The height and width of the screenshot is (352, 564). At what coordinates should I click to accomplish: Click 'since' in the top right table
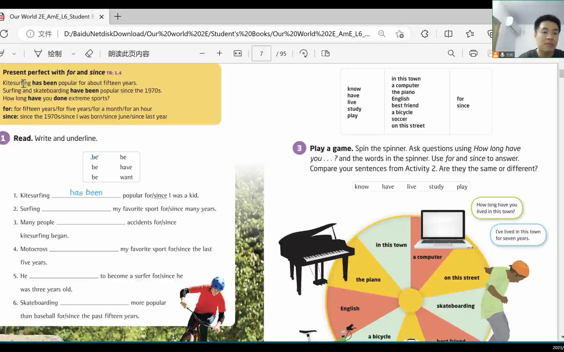pyautogui.click(x=463, y=106)
